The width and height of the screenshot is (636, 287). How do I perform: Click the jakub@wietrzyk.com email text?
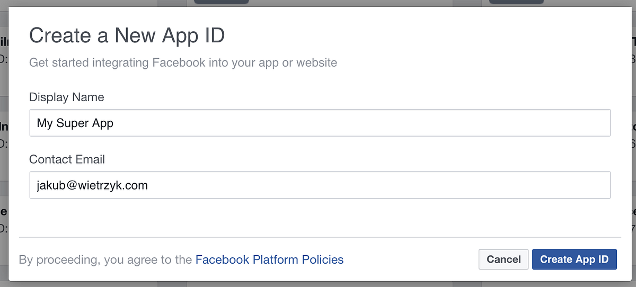92,185
